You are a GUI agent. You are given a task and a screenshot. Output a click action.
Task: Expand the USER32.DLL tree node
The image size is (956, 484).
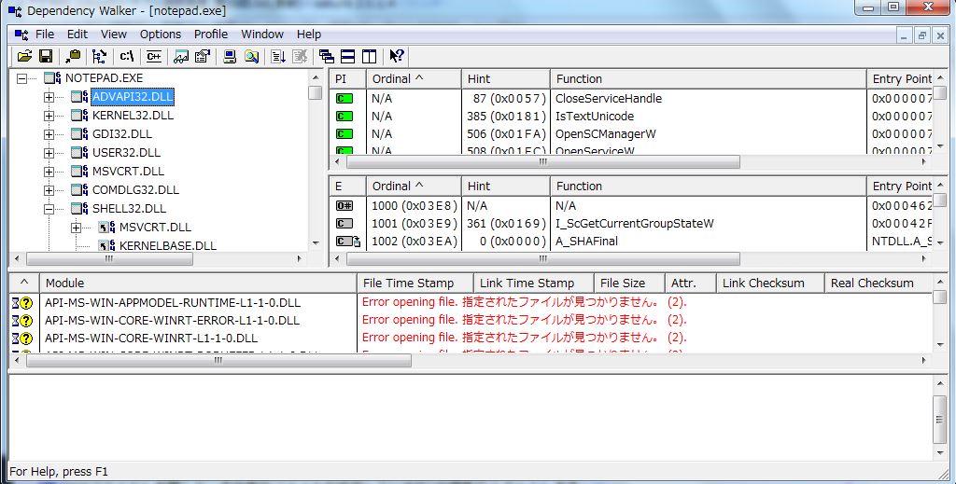point(49,153)
